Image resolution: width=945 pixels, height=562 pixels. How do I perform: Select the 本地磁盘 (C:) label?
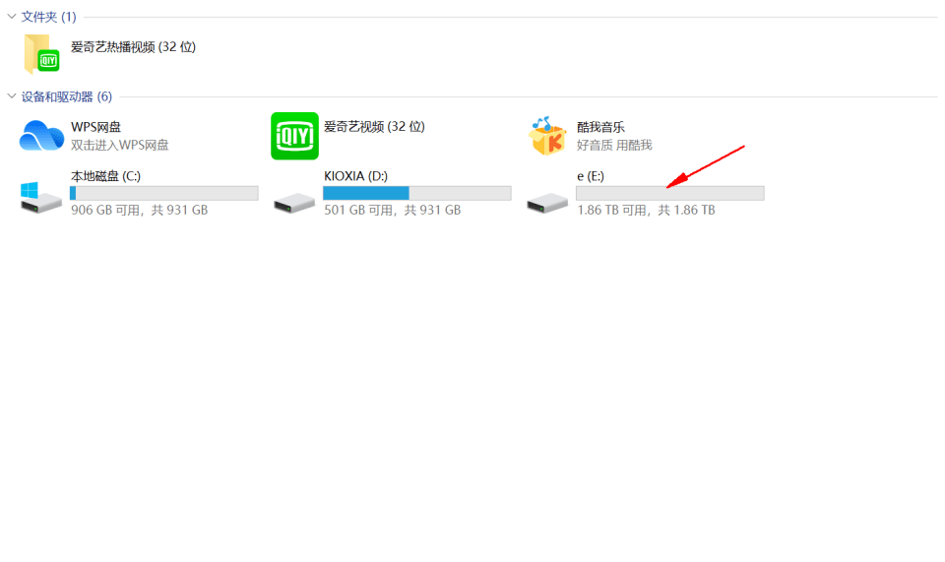pos(105,176)
